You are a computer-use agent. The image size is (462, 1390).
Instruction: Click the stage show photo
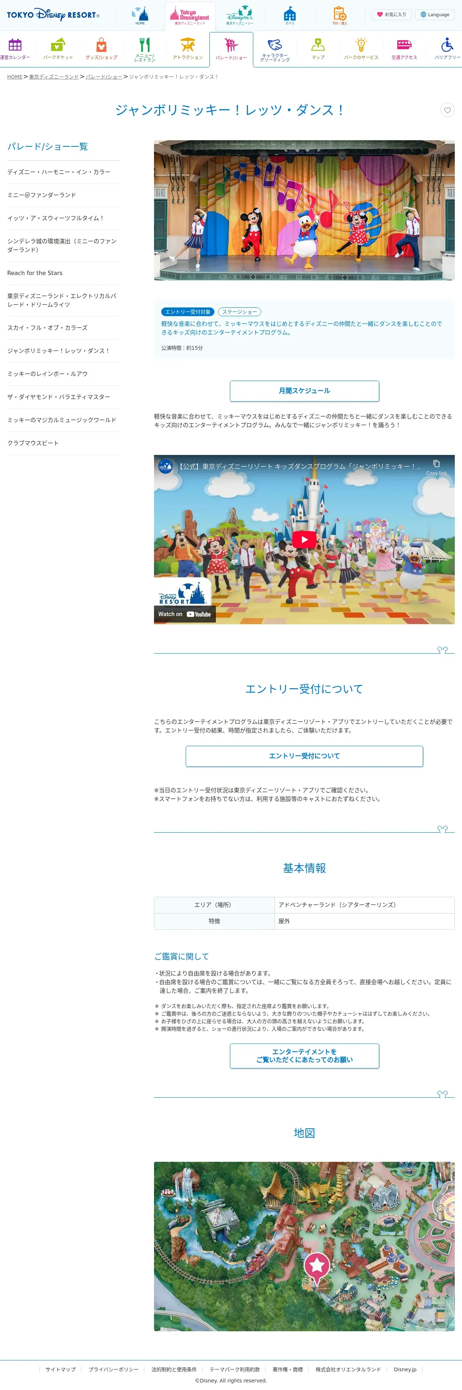(x=304, y=211)
